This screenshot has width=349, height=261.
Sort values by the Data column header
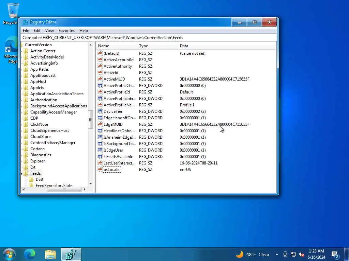pos(227,46)
